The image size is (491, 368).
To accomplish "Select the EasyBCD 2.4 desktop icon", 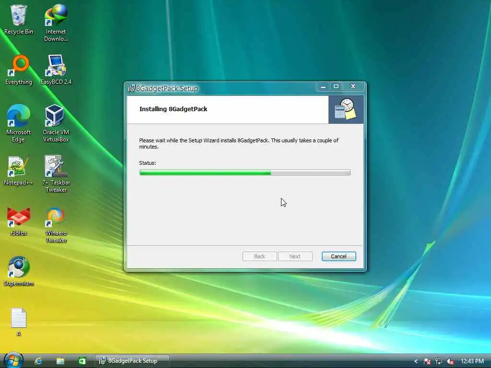I will [56, 70].
